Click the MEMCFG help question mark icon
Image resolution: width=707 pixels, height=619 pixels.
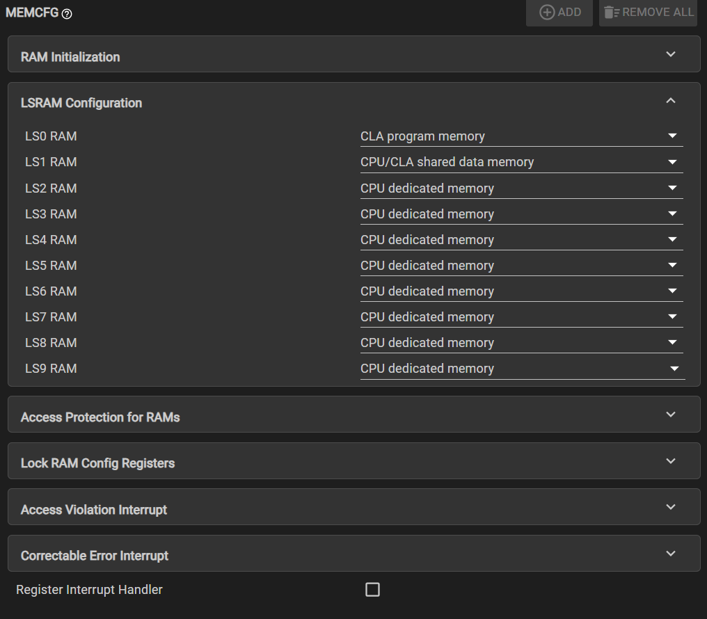click(67, 14)
